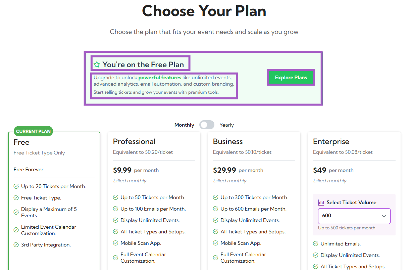Click checkmark beside Up to 100 Emails per Month
The height and width of the screenshot is (270, 410).
tap(115, 209)
